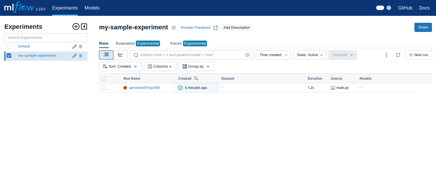Open the persistent-frog-660 run link

pyautogui.click(x=144, y=88)
